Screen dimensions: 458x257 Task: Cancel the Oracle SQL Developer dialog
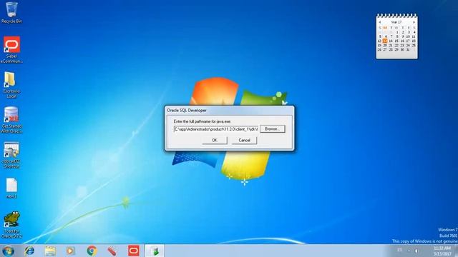244,140
